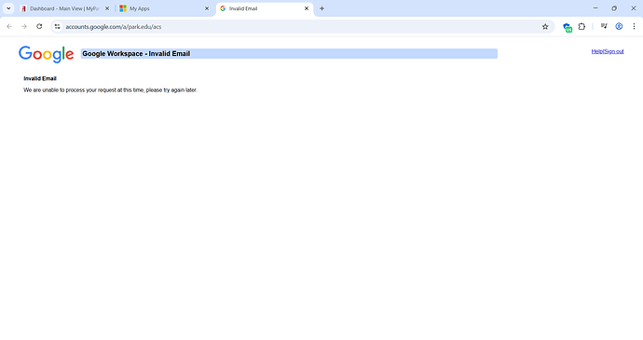Open the Chrome three-dot menu
Screen dimensions: 643x340
[x=634, y=27]
